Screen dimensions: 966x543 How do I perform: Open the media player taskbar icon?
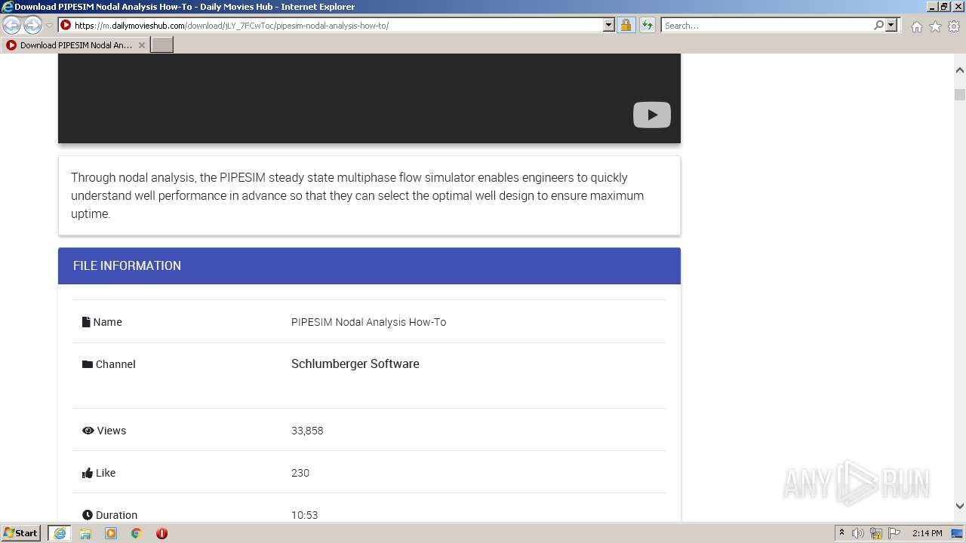pyautogui.click(x=111, y=533)
